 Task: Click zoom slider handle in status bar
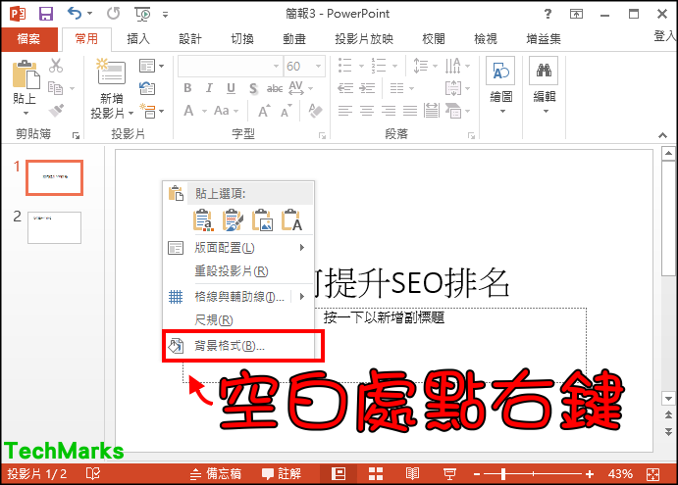point(503,474)
